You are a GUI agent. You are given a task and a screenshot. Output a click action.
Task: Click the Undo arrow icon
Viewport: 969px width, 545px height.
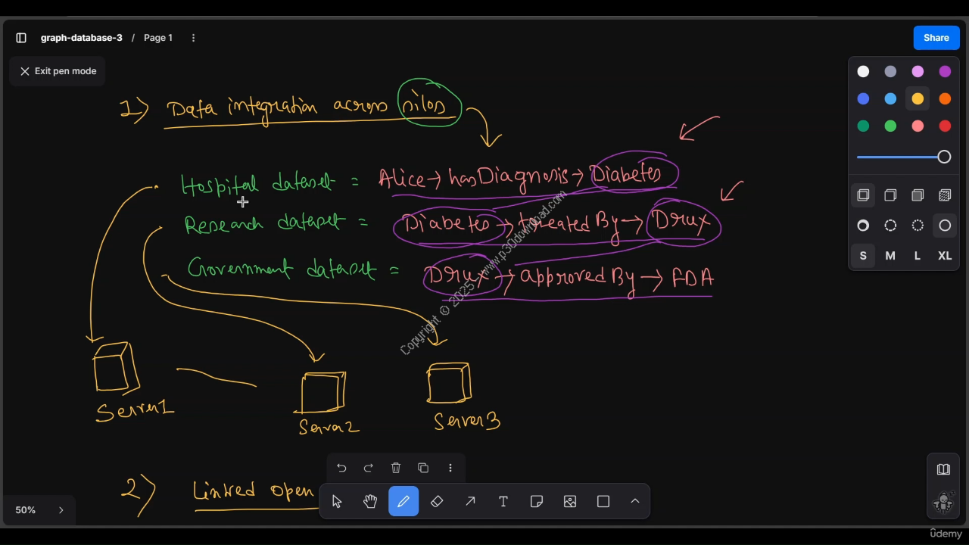[x=341, y=468]
